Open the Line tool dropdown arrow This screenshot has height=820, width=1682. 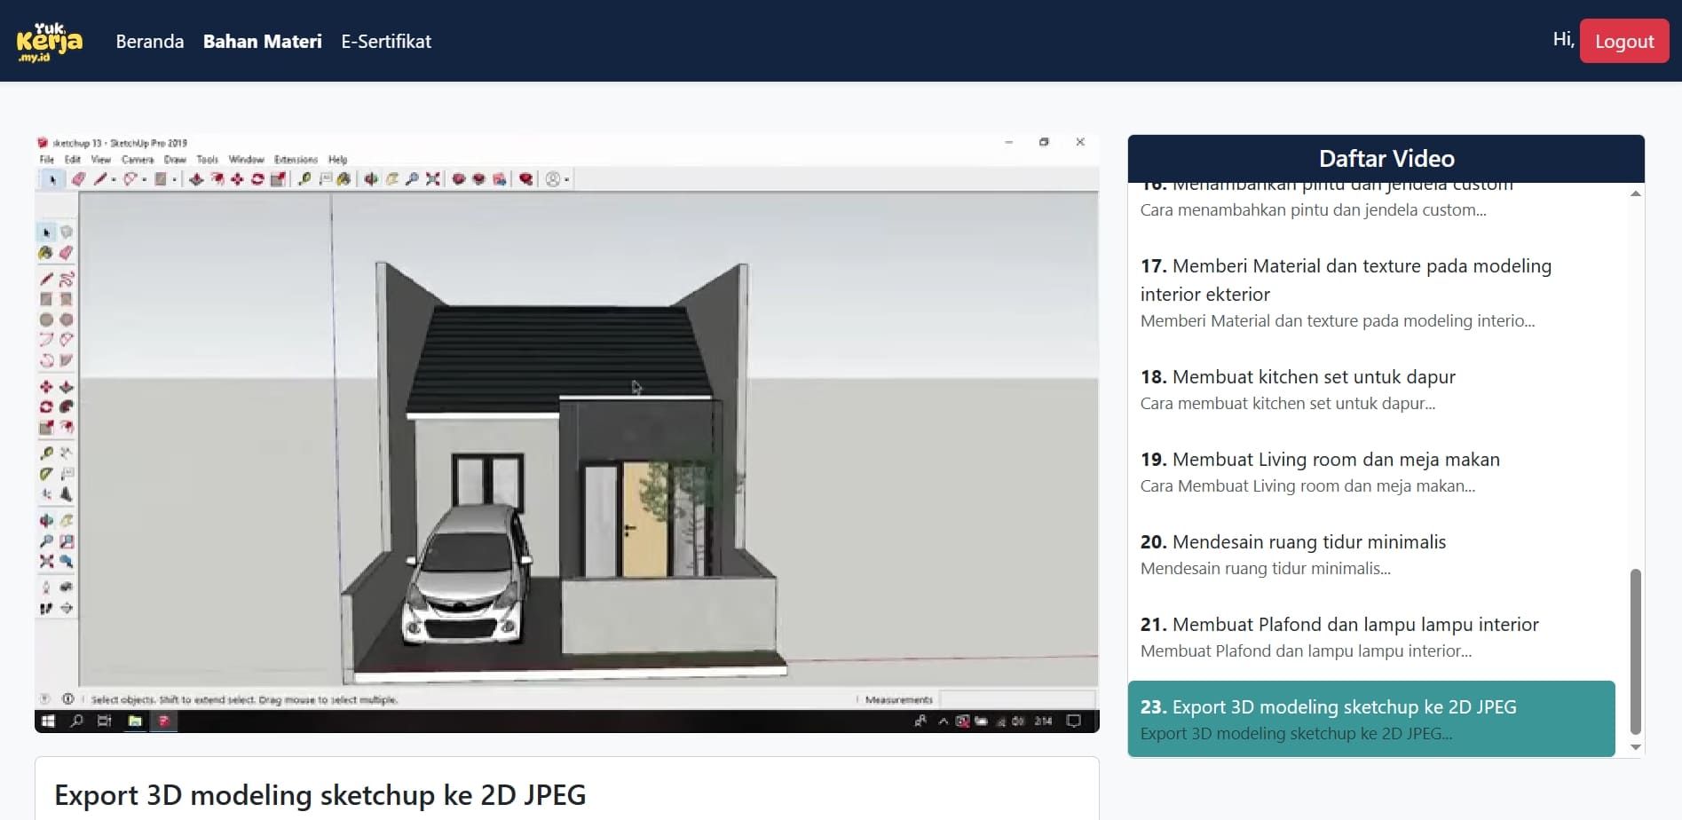click(x=114, y=180)
